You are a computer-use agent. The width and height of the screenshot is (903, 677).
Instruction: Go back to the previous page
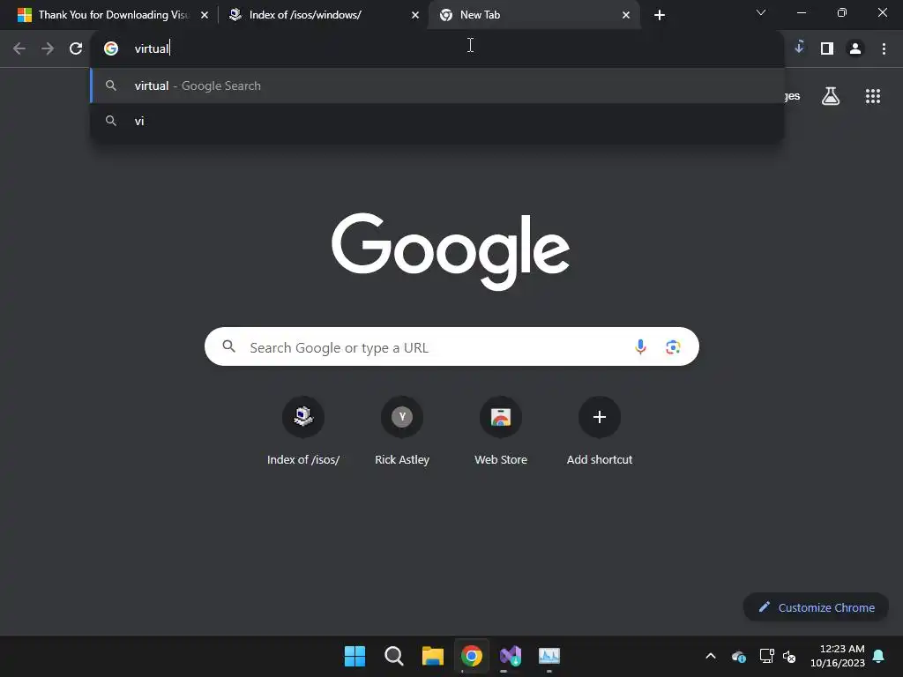pyautogui.click(x=19, y=48)
